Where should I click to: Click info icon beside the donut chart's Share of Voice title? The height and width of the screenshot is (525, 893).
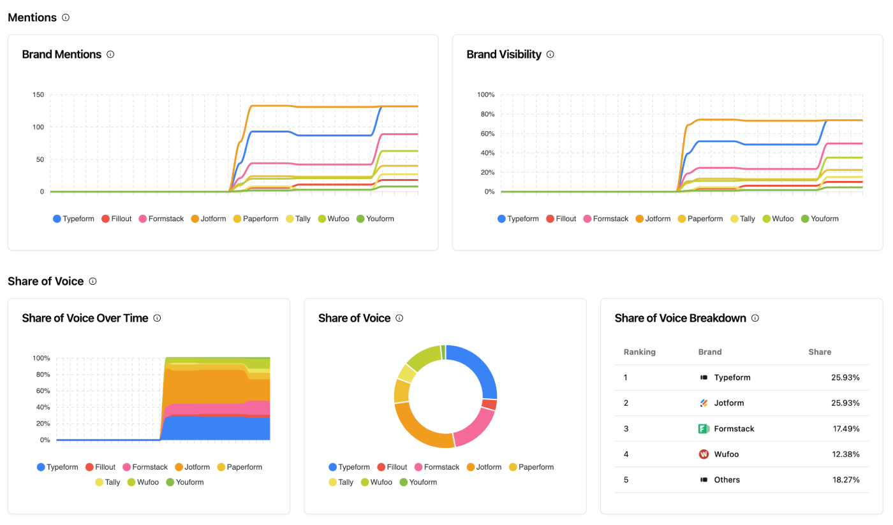click(x=399, y=319)
